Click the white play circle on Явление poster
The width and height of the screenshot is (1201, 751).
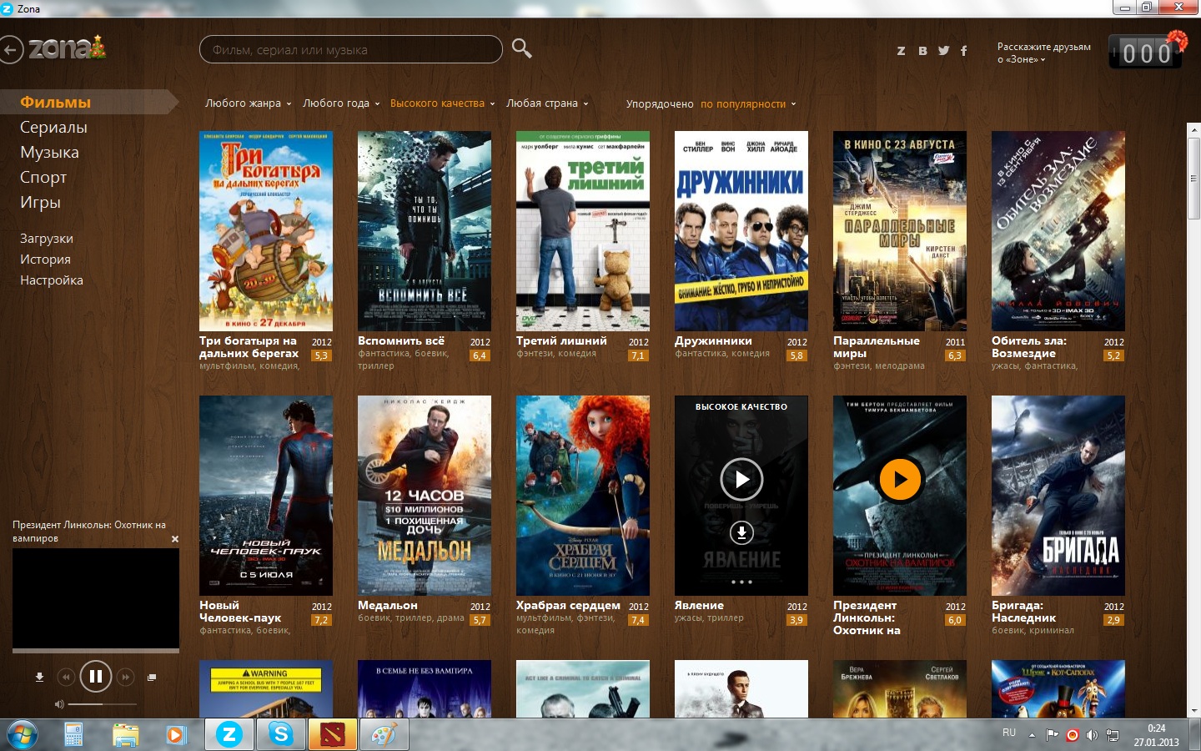741,479
